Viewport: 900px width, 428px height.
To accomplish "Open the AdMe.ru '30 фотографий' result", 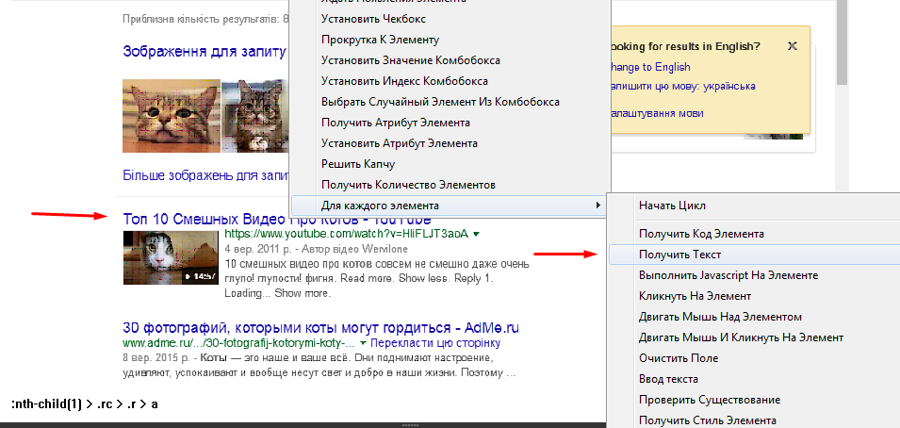I will click(x=320, y=328).
